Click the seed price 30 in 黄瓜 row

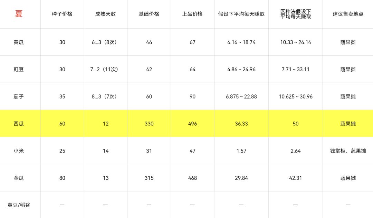tap(62, 42)
